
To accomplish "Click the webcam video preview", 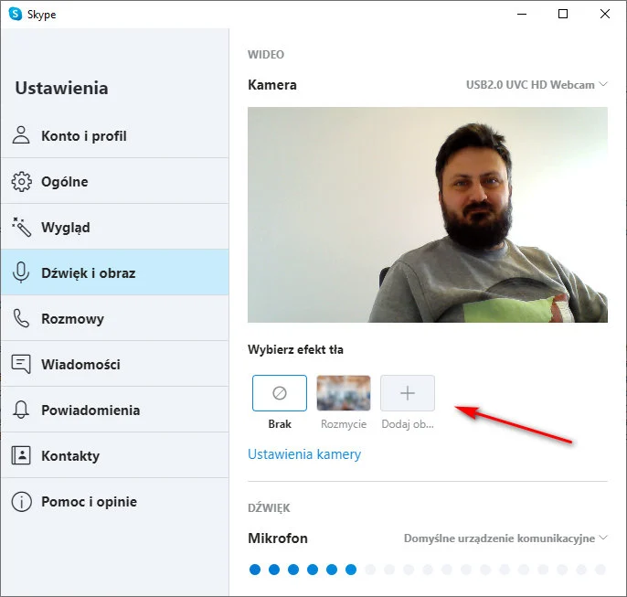I will pyautogui.click(x=427, y=214).
